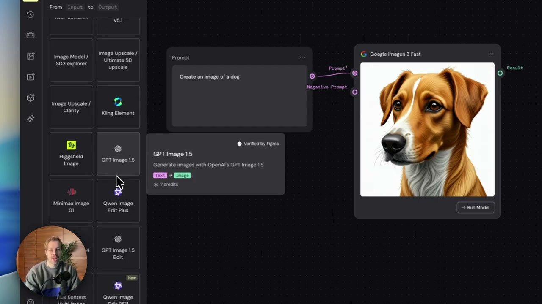Image resolution: width=542 pixels, height=304 pixels.
Task: Select the sparkle sidebar icon
Action: click(x=30, y=119)
